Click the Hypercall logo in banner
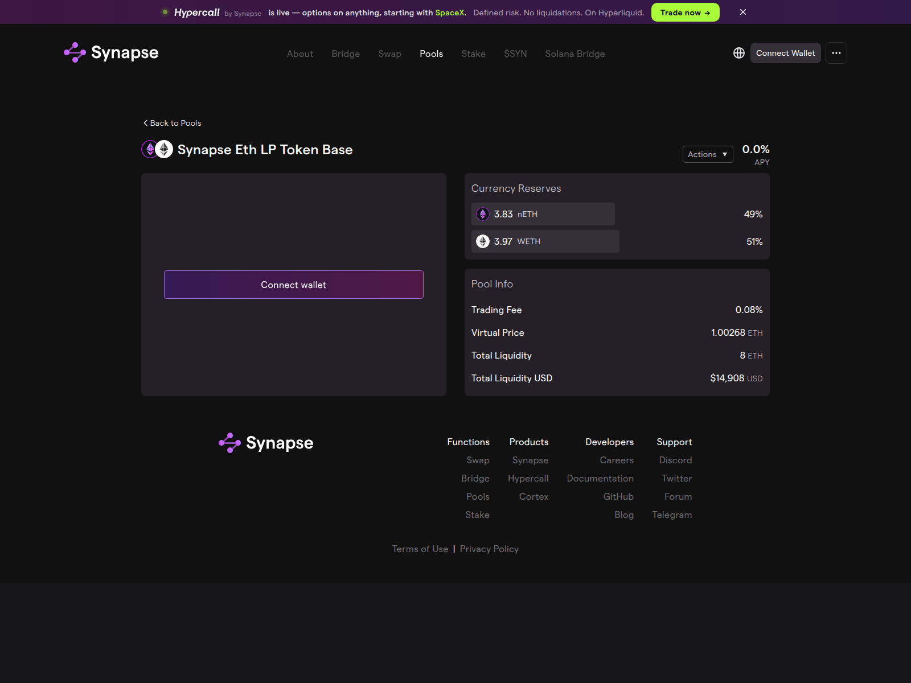Screen dimensions: 911x683 (x=197, y=12)
